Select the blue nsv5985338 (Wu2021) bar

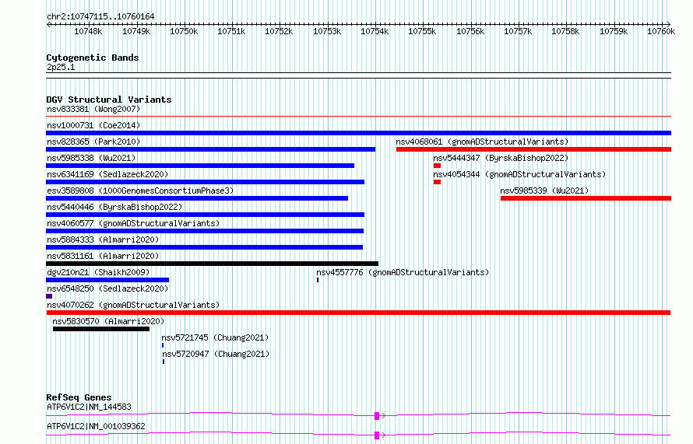point(200,166)
